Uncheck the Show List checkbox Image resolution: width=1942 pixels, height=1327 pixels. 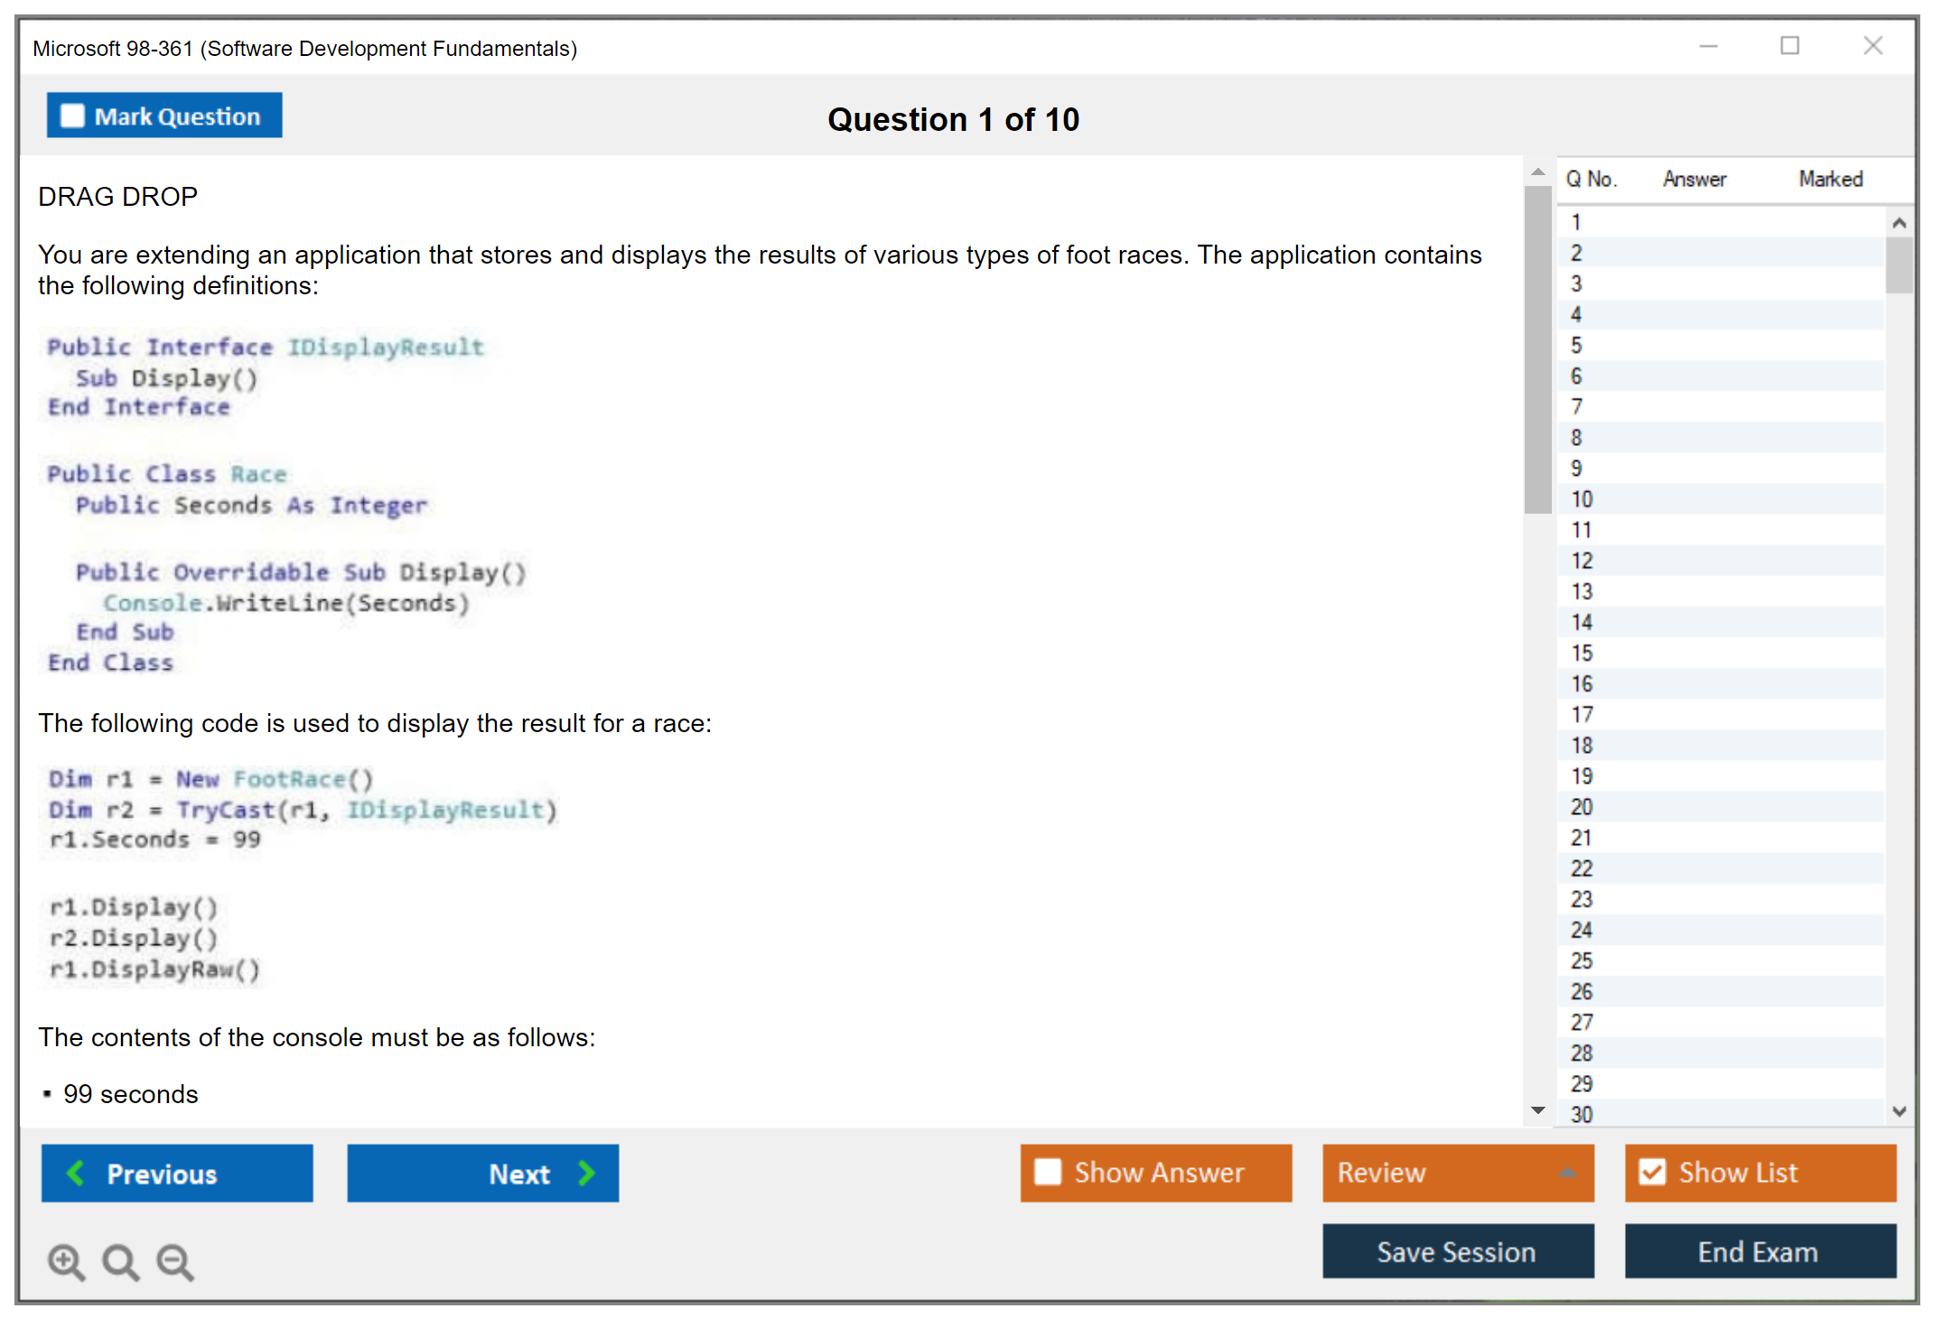[x=1652, y=1172]
